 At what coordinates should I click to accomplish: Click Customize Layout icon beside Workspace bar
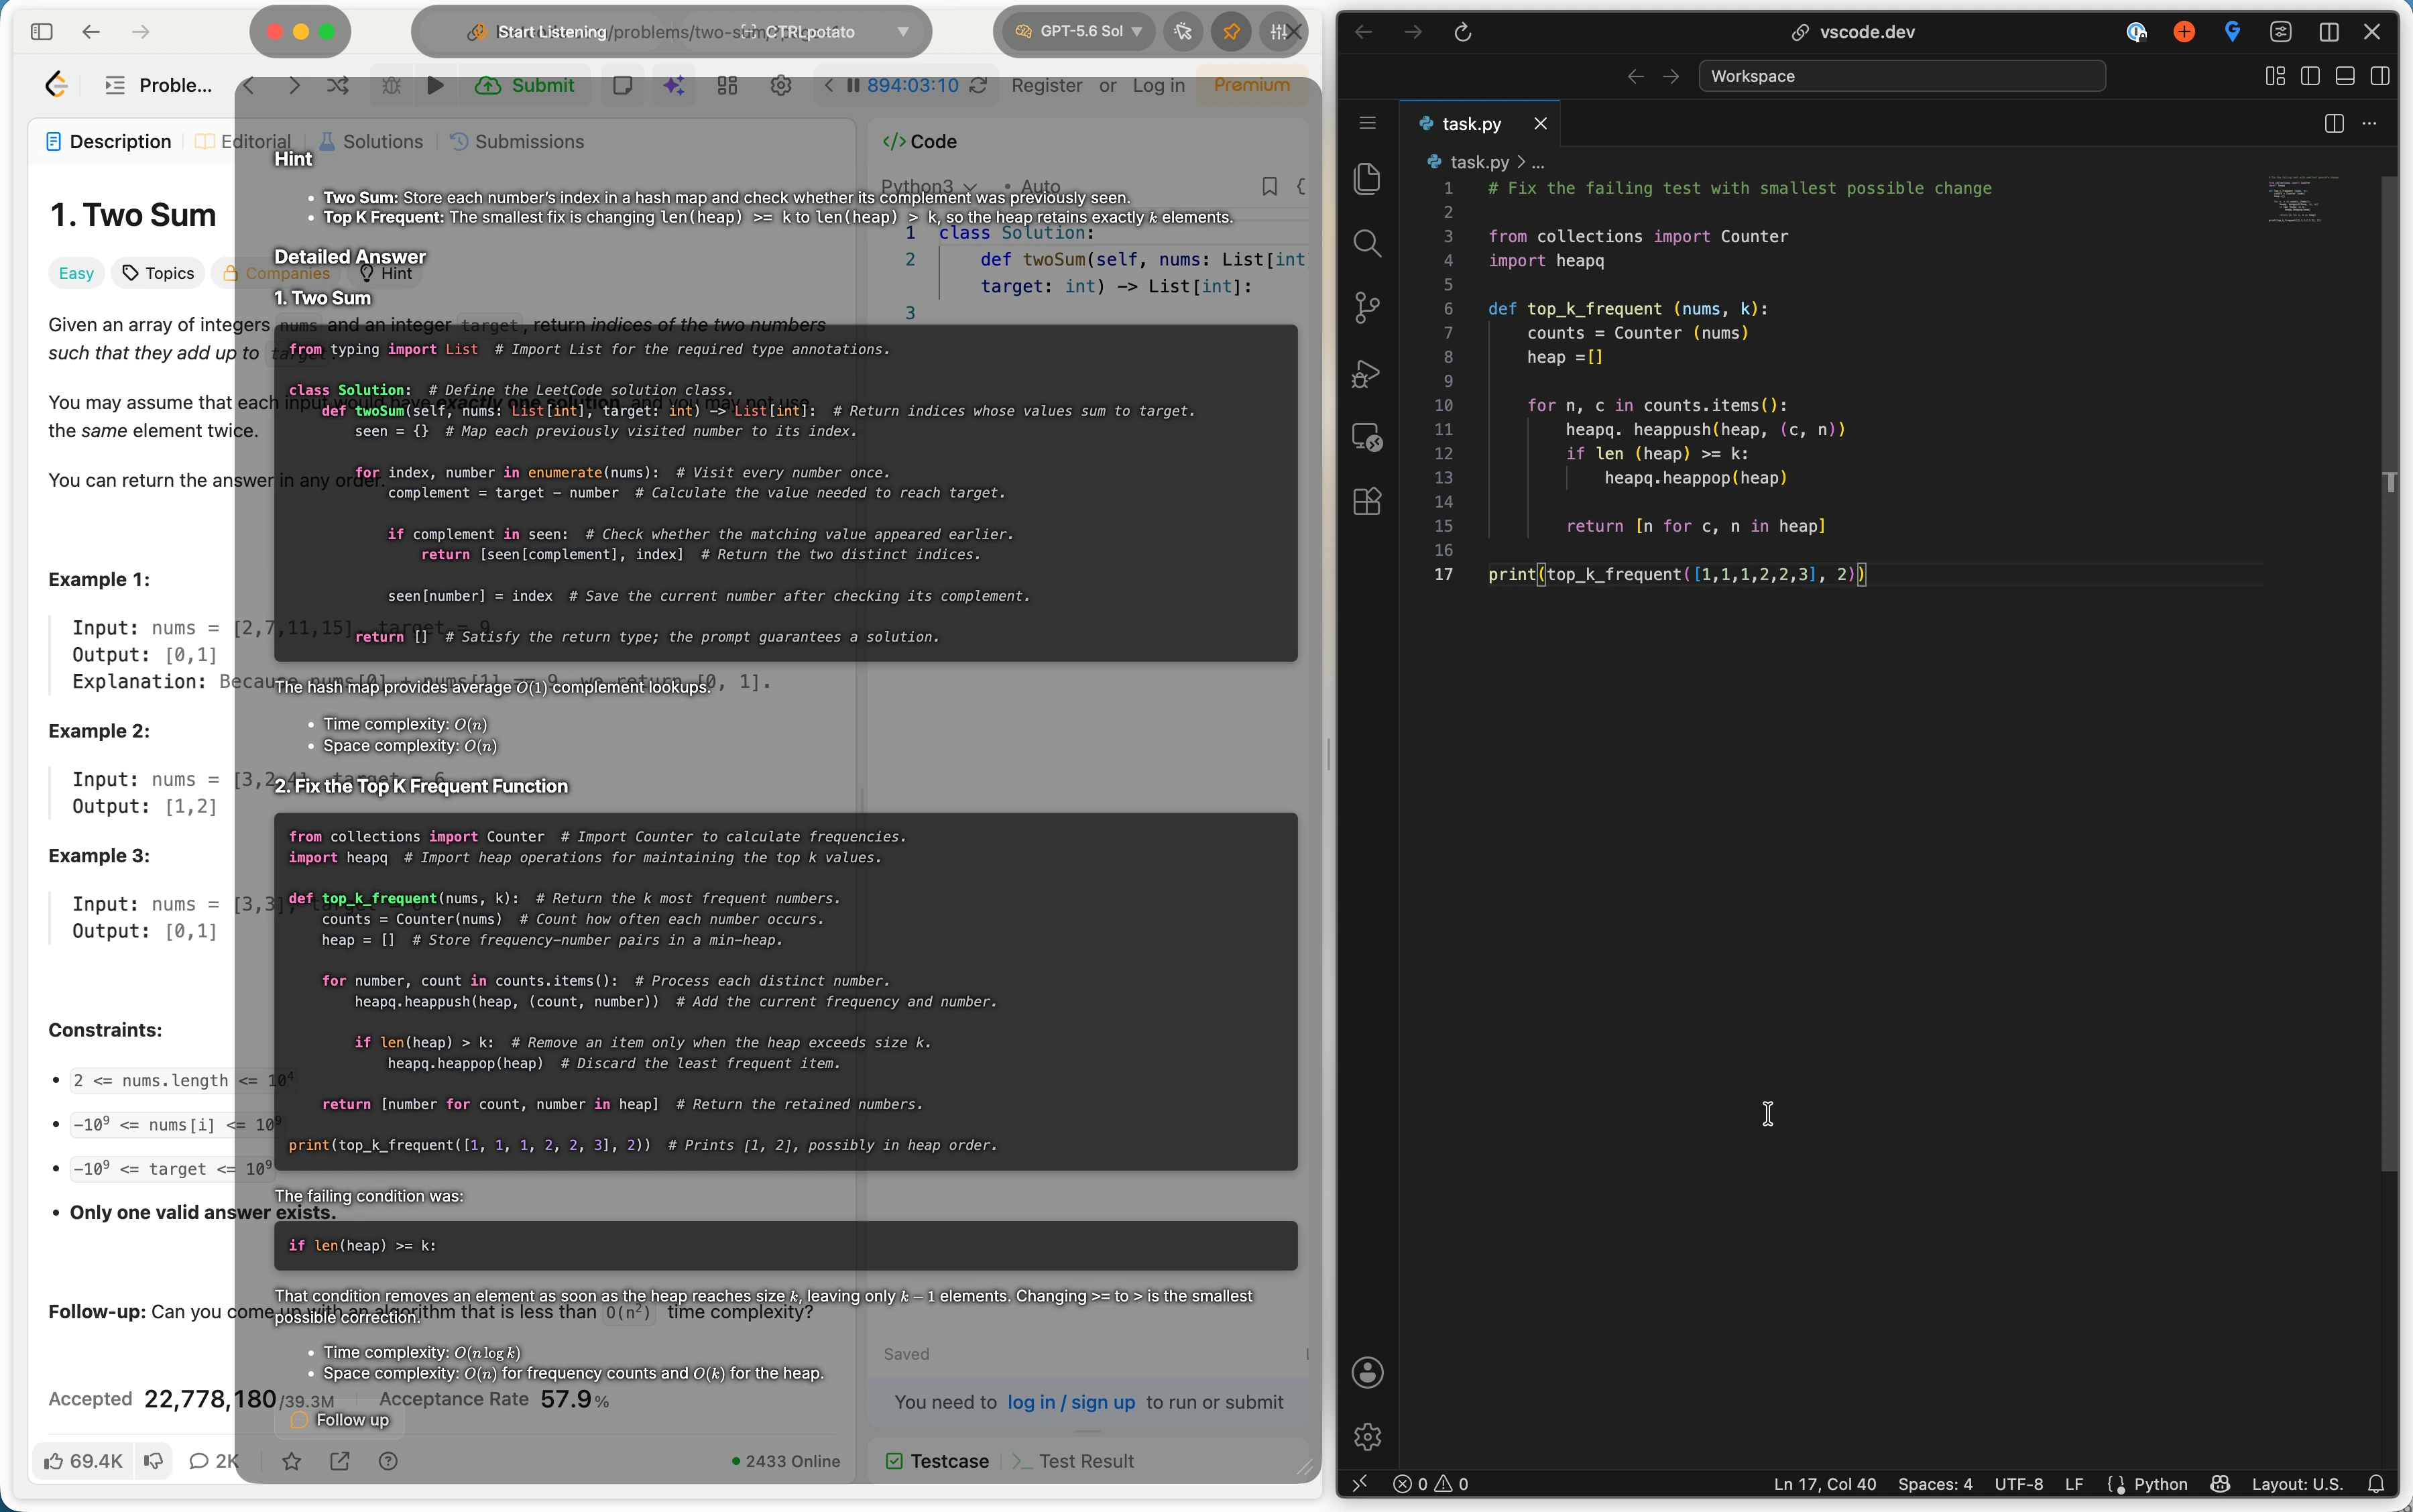pyautogui.click(x=2275, y=76)
